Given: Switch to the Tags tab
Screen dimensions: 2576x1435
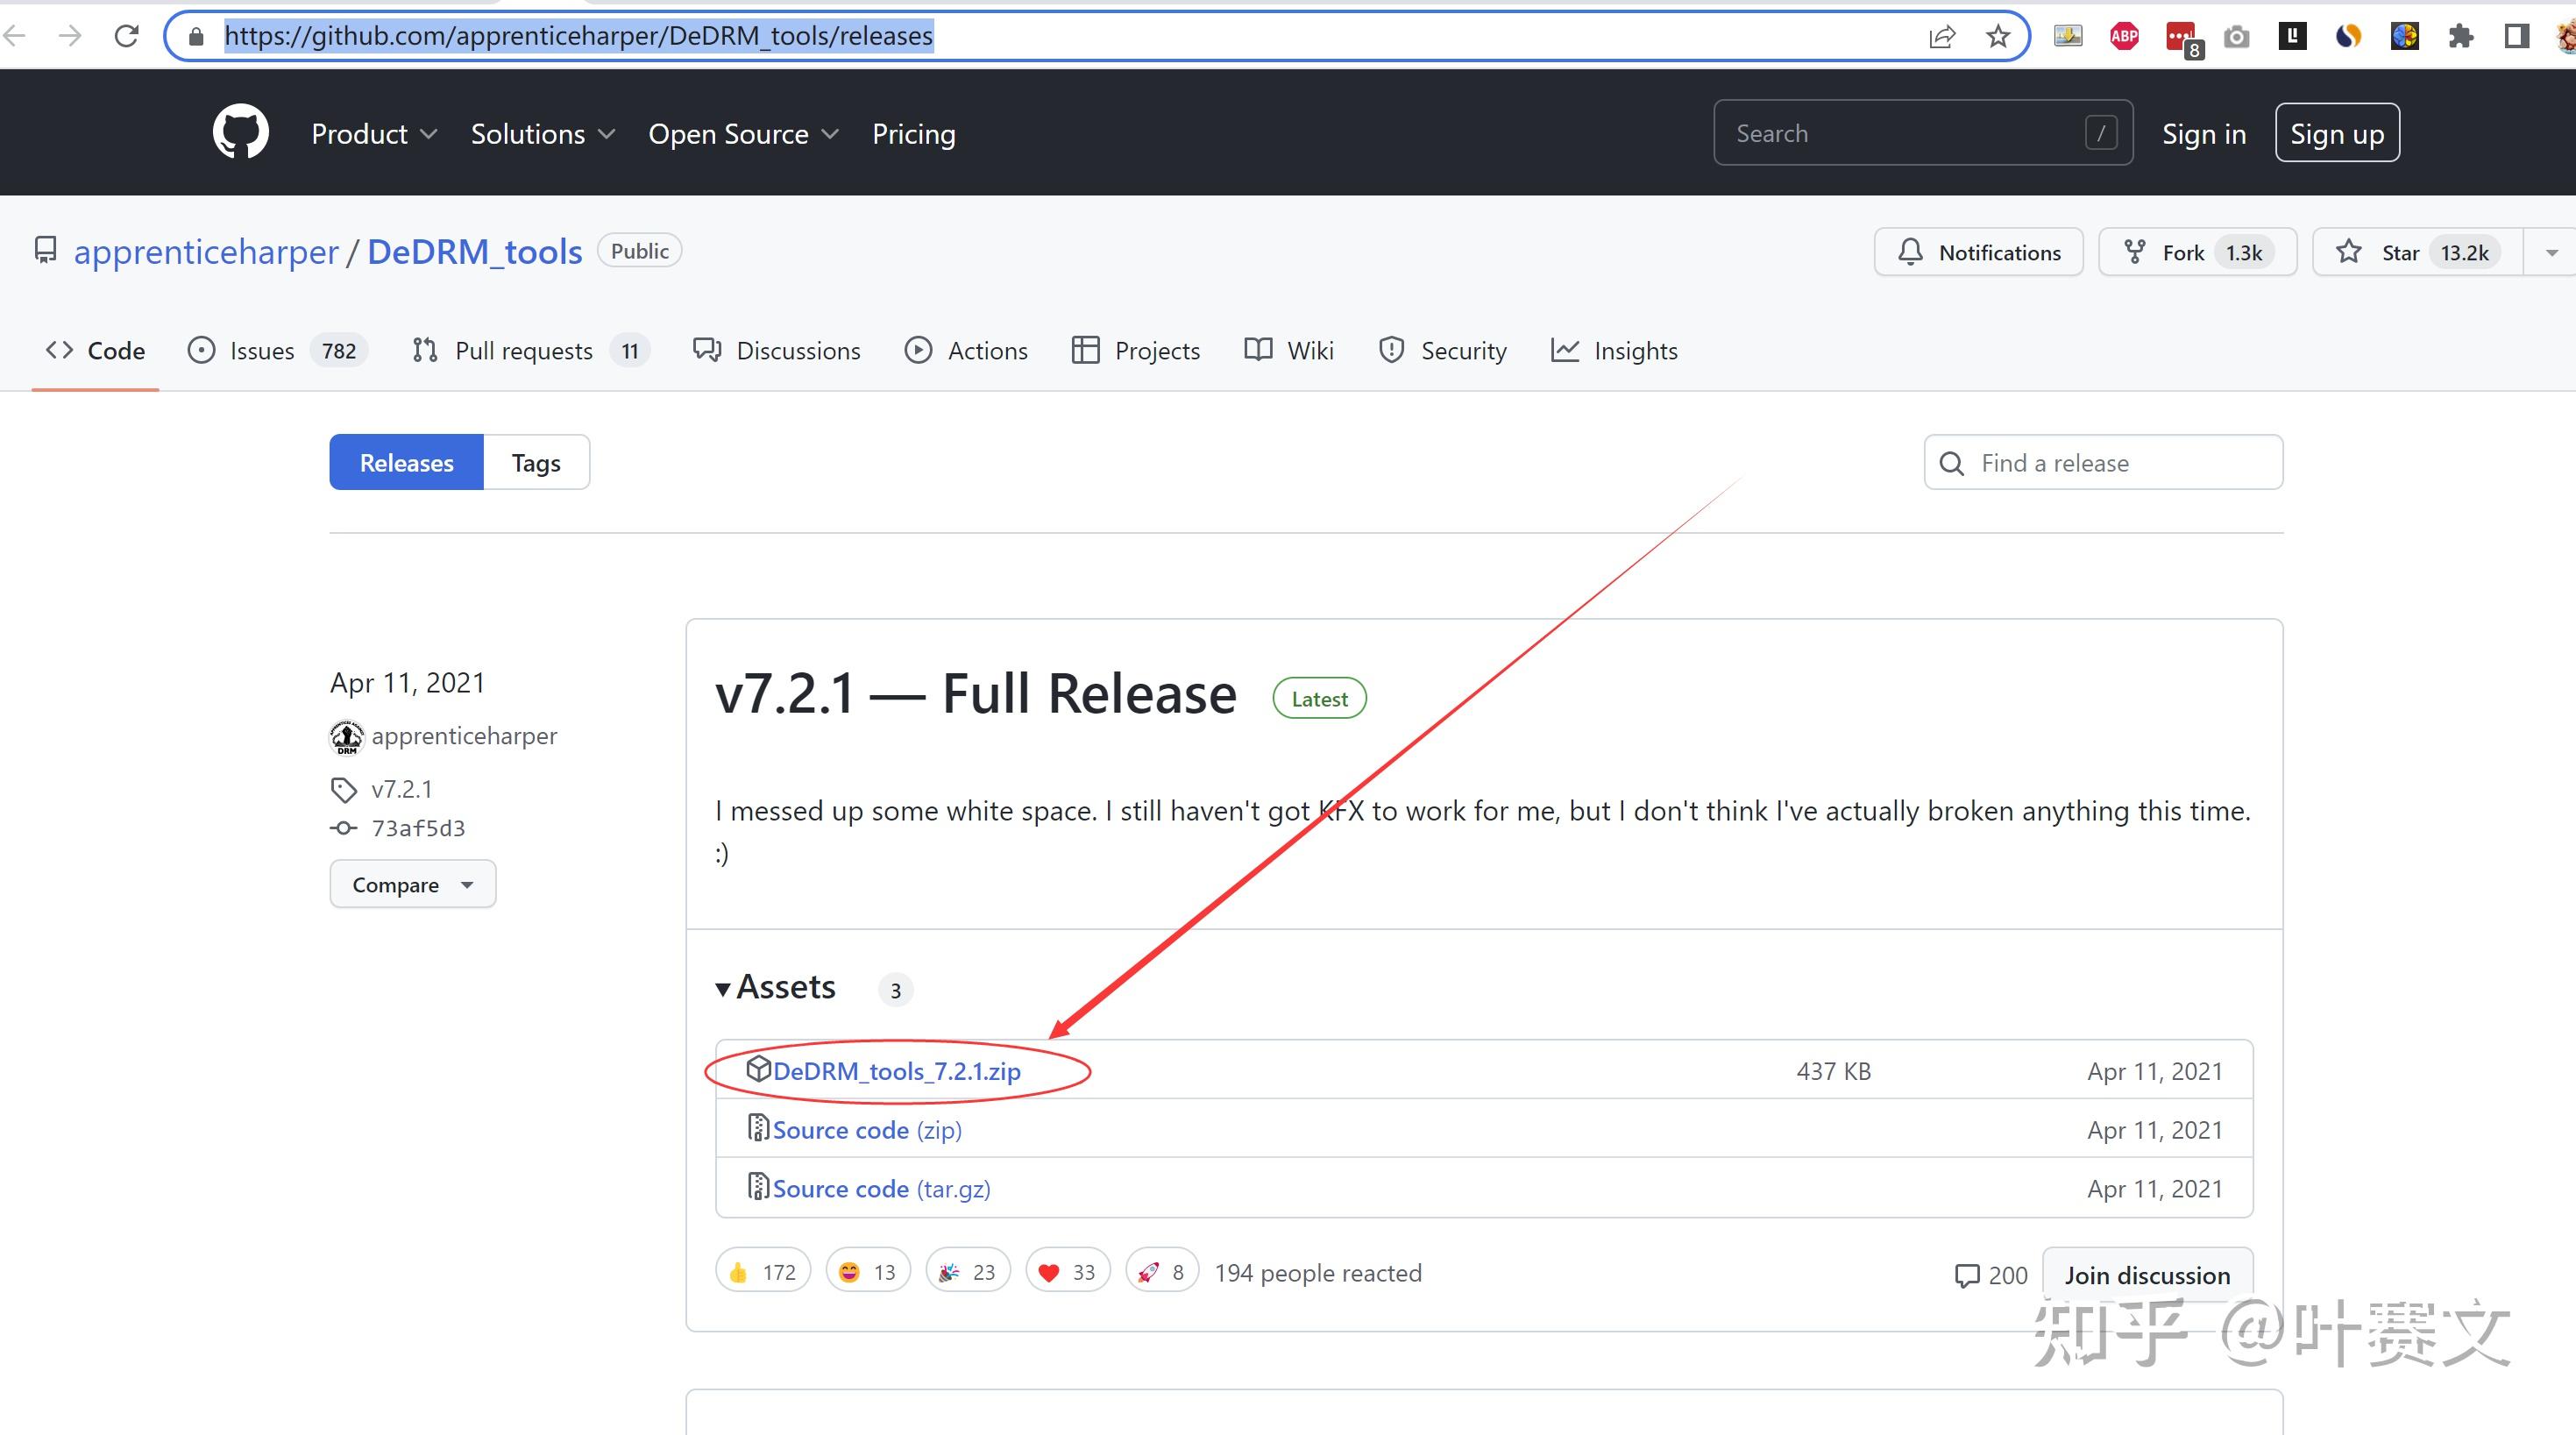Looking at the screenshot, I should 535,462.
